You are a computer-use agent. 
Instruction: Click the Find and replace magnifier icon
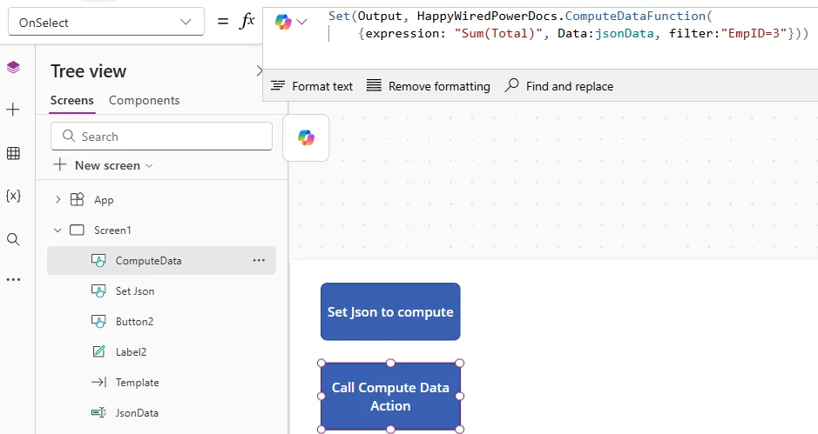(x=511, y=85)
